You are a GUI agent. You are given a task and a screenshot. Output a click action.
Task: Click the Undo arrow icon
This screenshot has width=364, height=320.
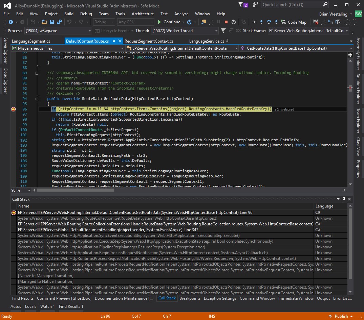point(69,22)
